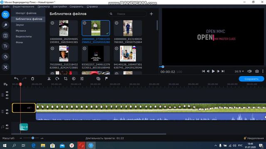This screenshot has height=149, width=266.
Task: Click the search magnifier in library
Action: click(x=111, y=14)
